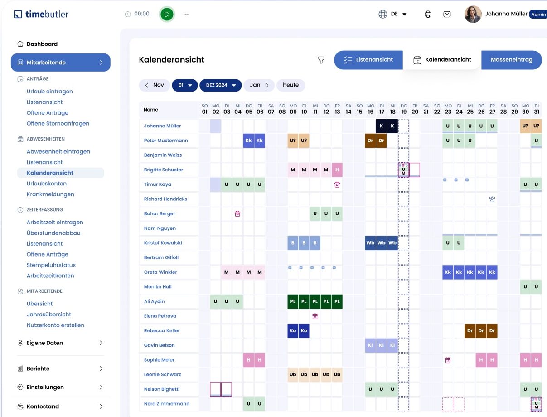Open the 01 day dropdown
The height and width of the screenshot is (417, 547).
click(x=185, y=85)
